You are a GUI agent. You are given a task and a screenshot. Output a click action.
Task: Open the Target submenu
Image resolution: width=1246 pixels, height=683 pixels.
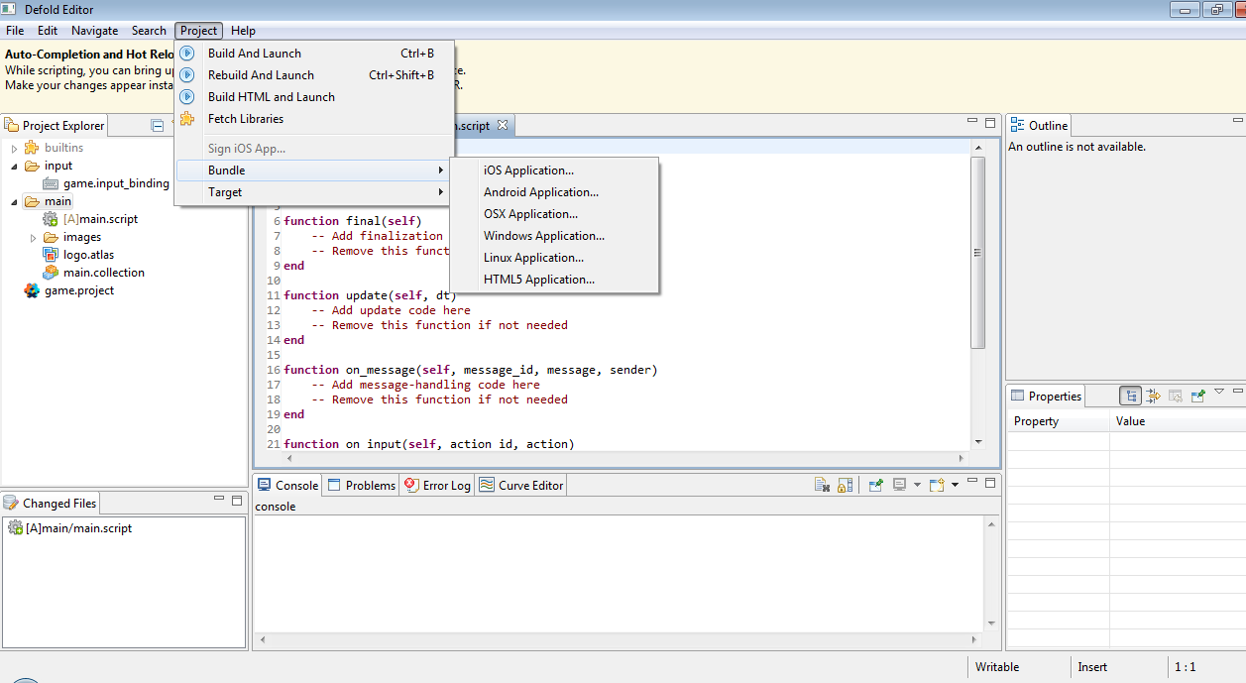(x=313, y=192)
